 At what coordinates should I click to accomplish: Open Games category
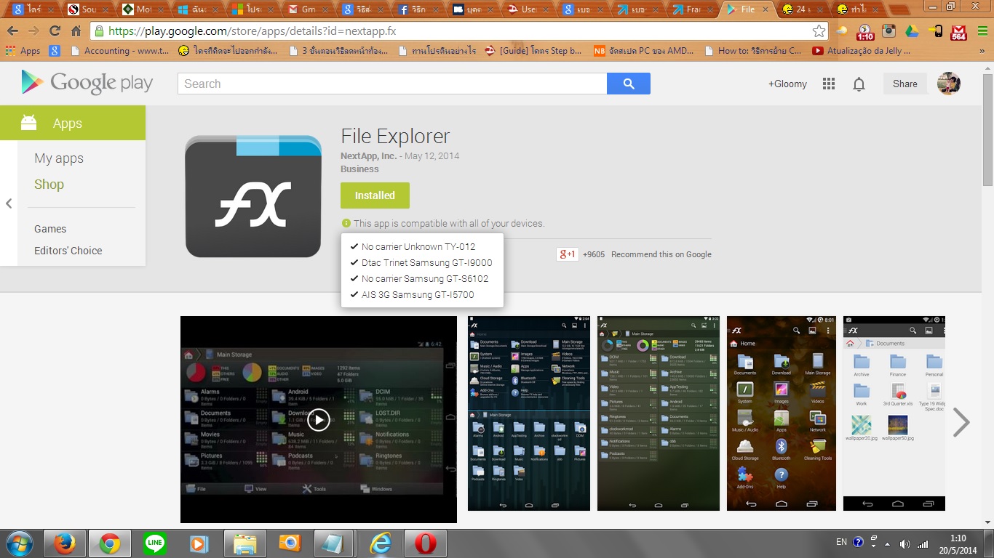(x=50, y=229)
